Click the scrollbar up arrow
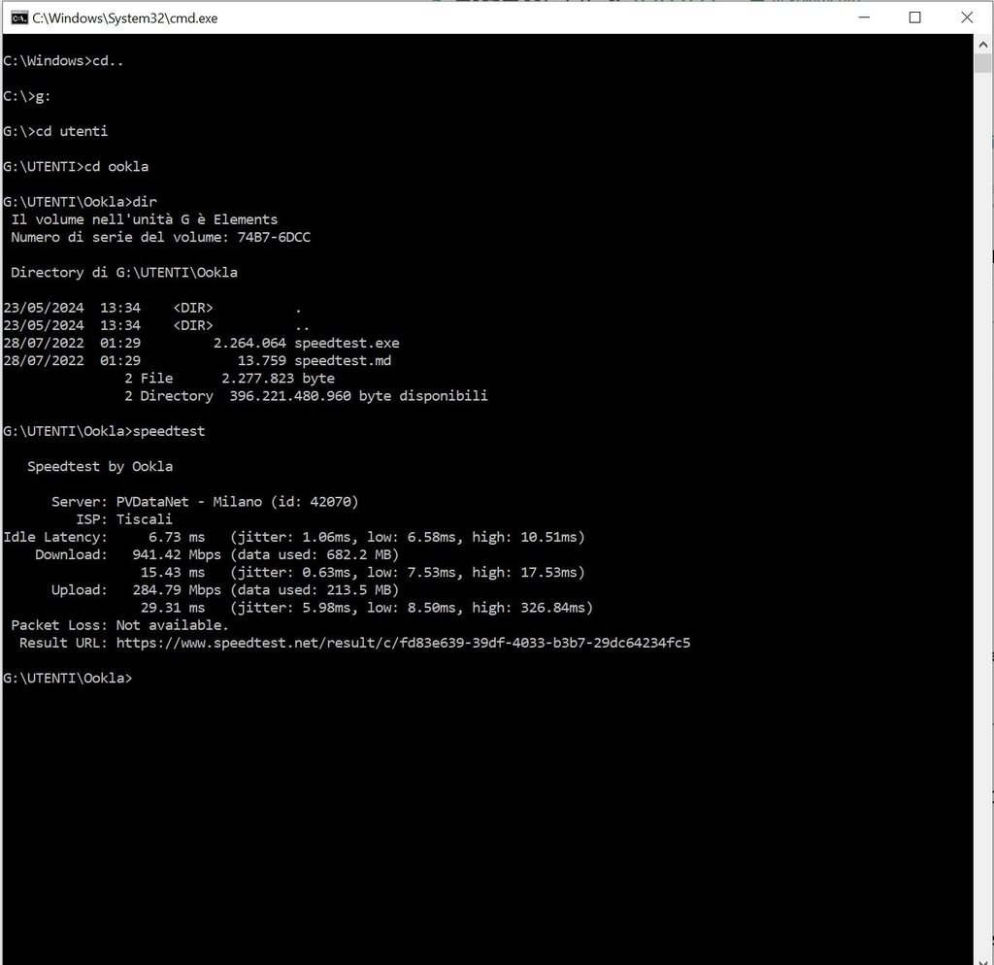This screenshot has width=994, height=965. pyautogui.click(x=982, y=45)
